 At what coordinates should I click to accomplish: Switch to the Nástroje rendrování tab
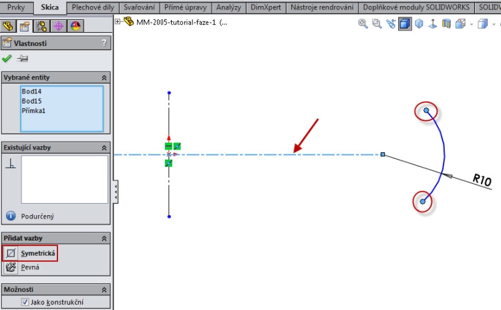(322, 7)
